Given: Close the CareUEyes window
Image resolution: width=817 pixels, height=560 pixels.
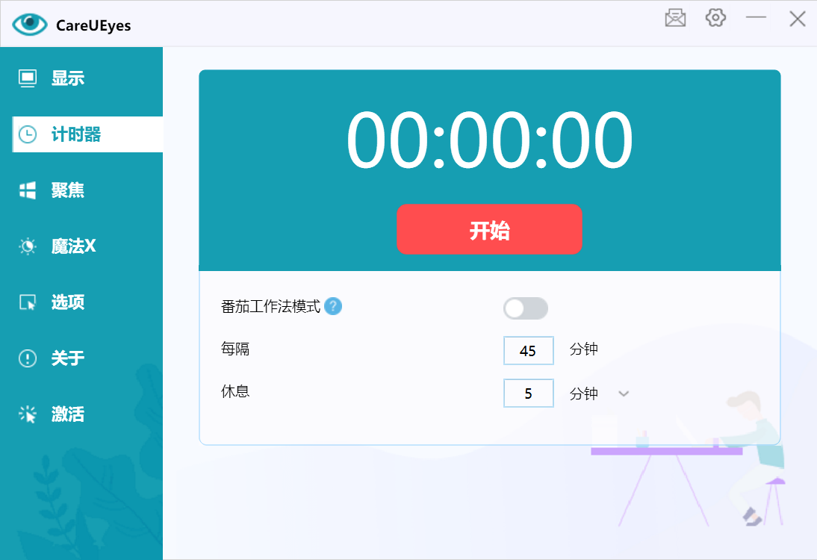Looking at the screenshot, I should click(x=797, y=19).
